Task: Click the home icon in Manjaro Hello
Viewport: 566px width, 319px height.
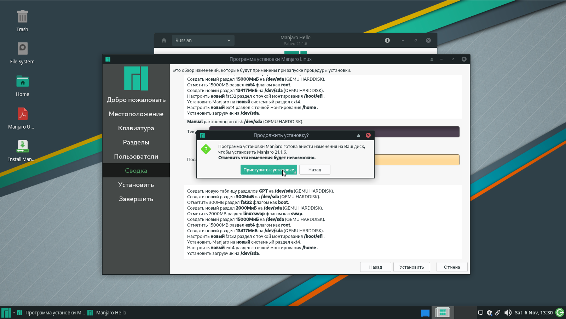Action: pyautogui.click(x=164, y=40)
